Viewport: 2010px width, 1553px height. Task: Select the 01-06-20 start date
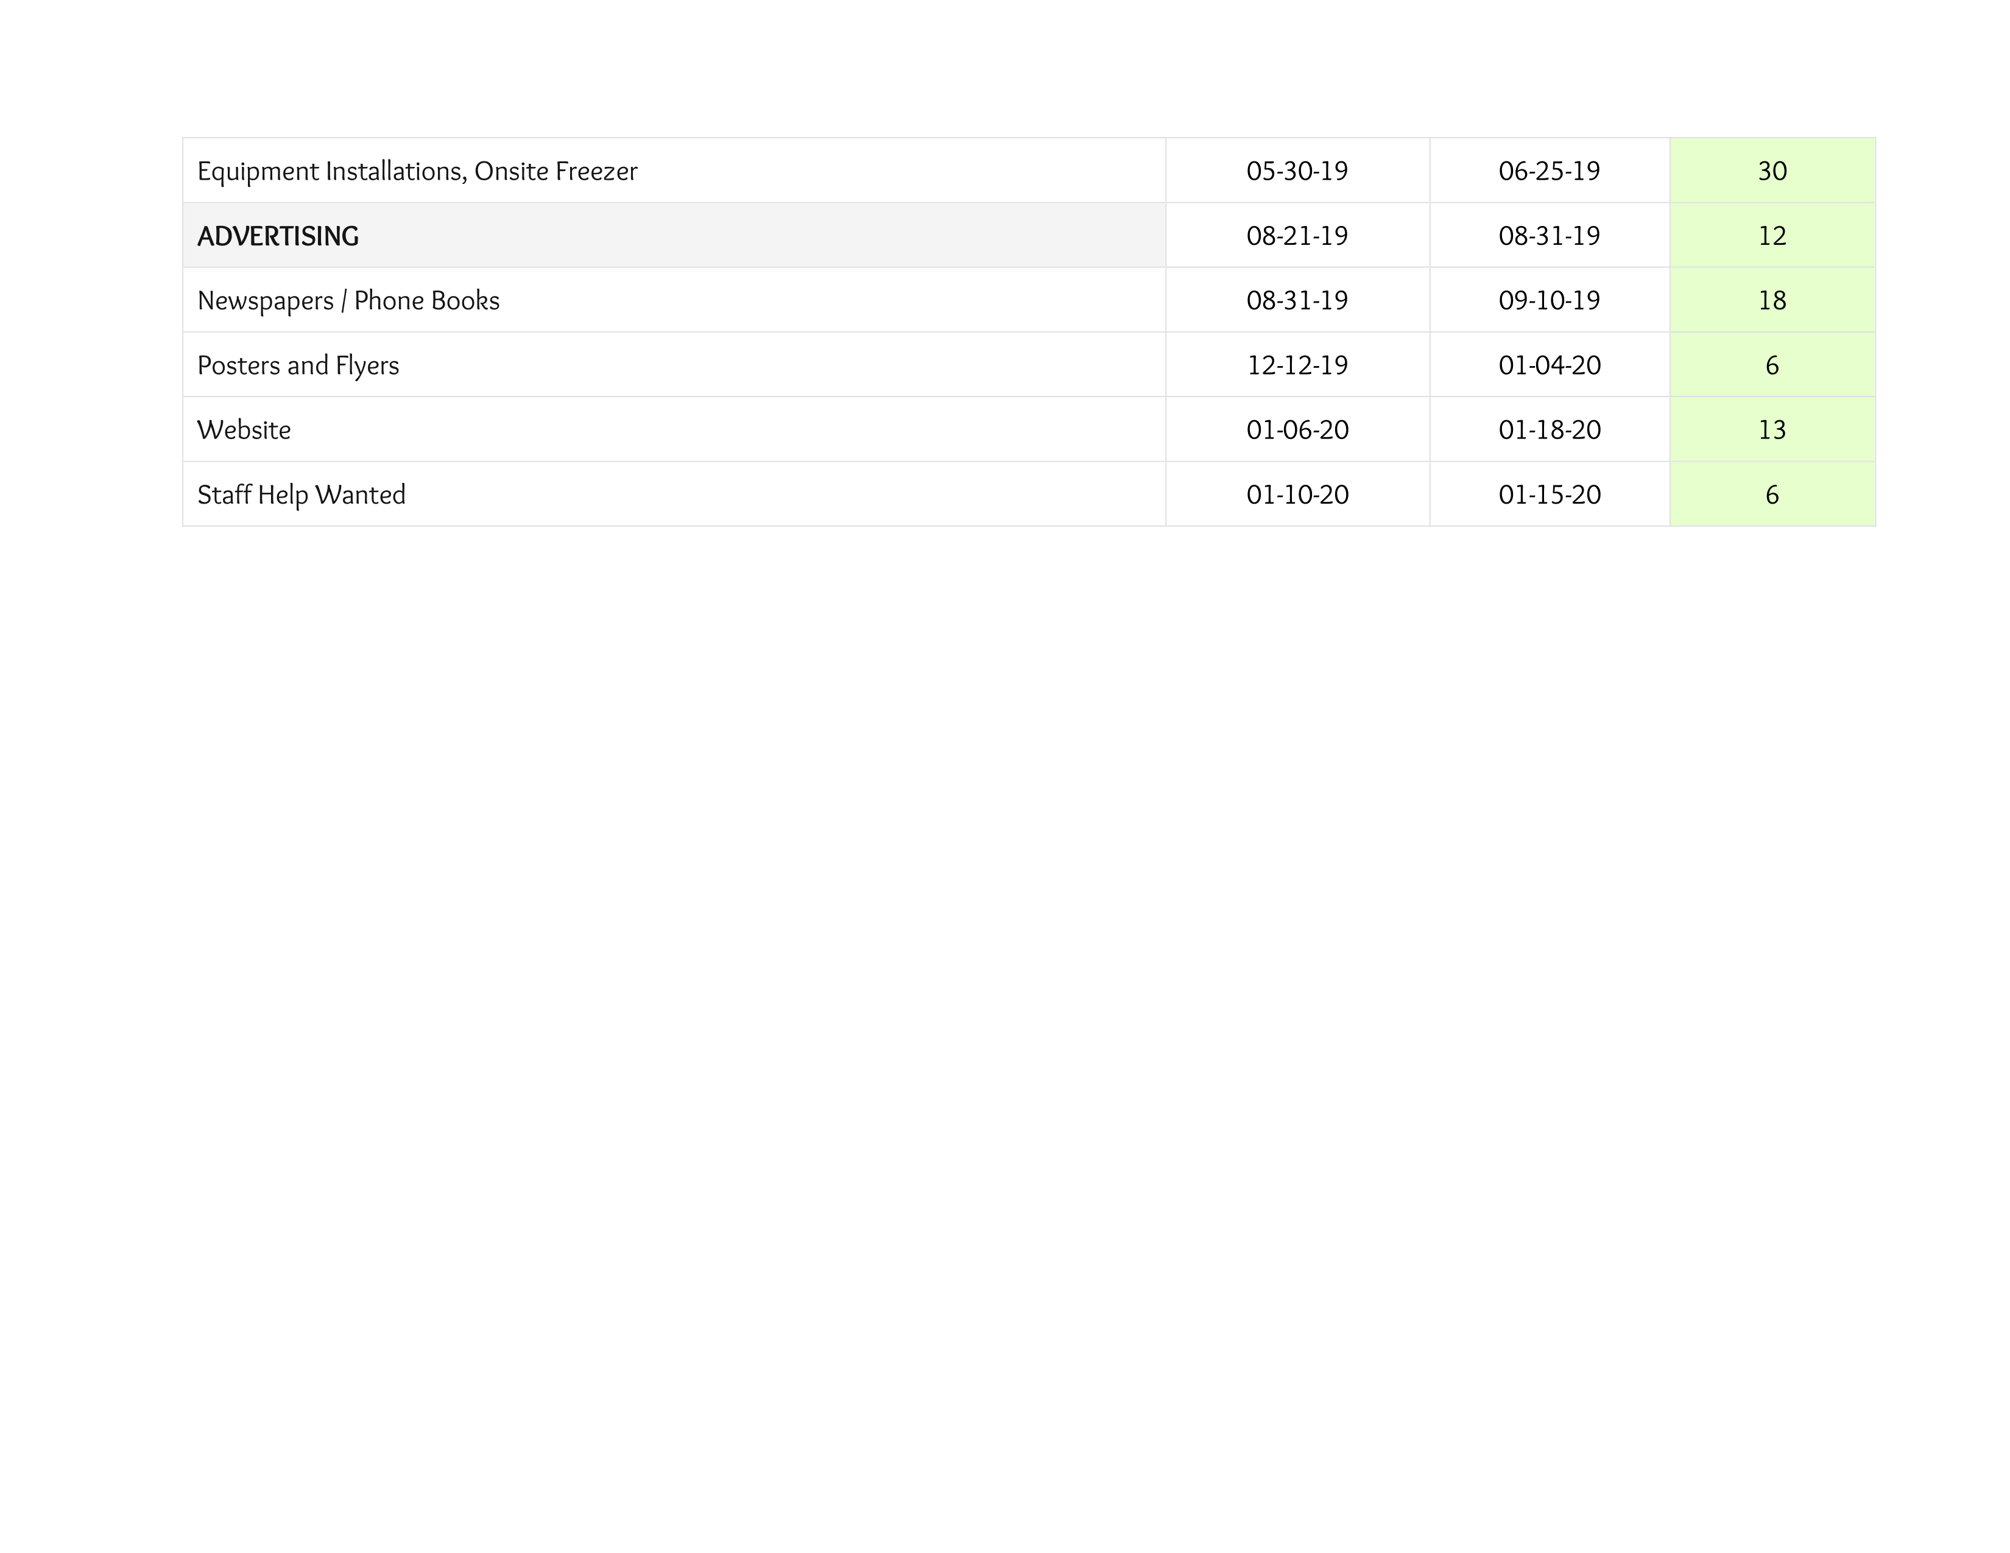coord(1297,429)
